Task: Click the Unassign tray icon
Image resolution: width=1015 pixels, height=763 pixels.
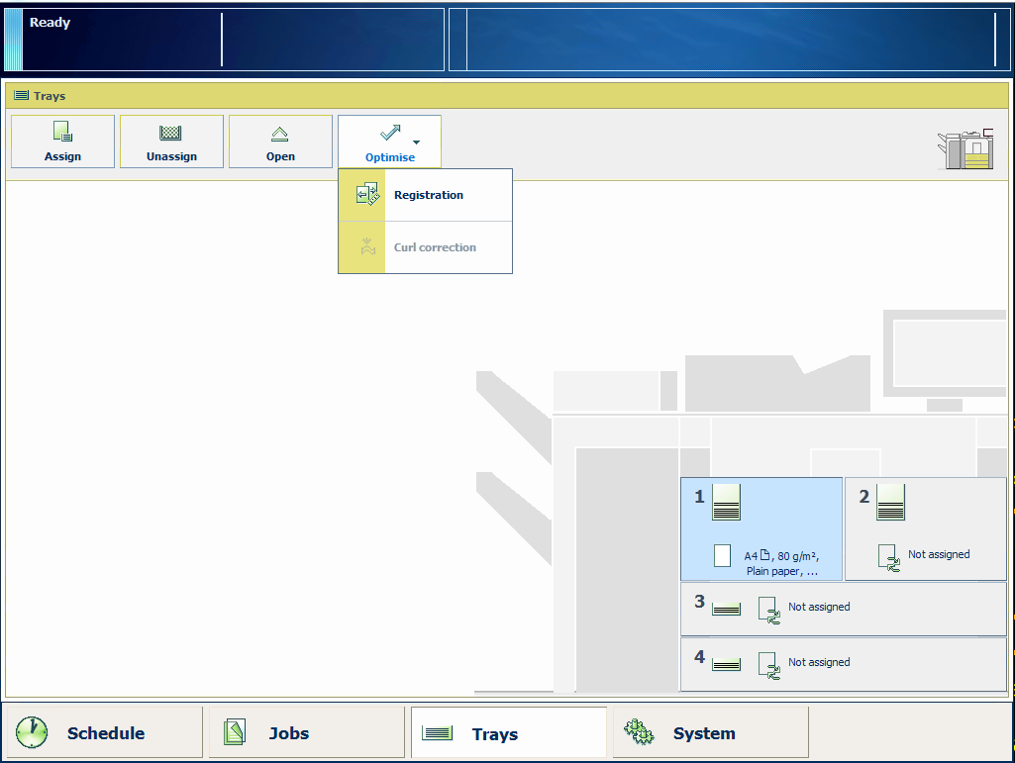Action: pos(171,133)
